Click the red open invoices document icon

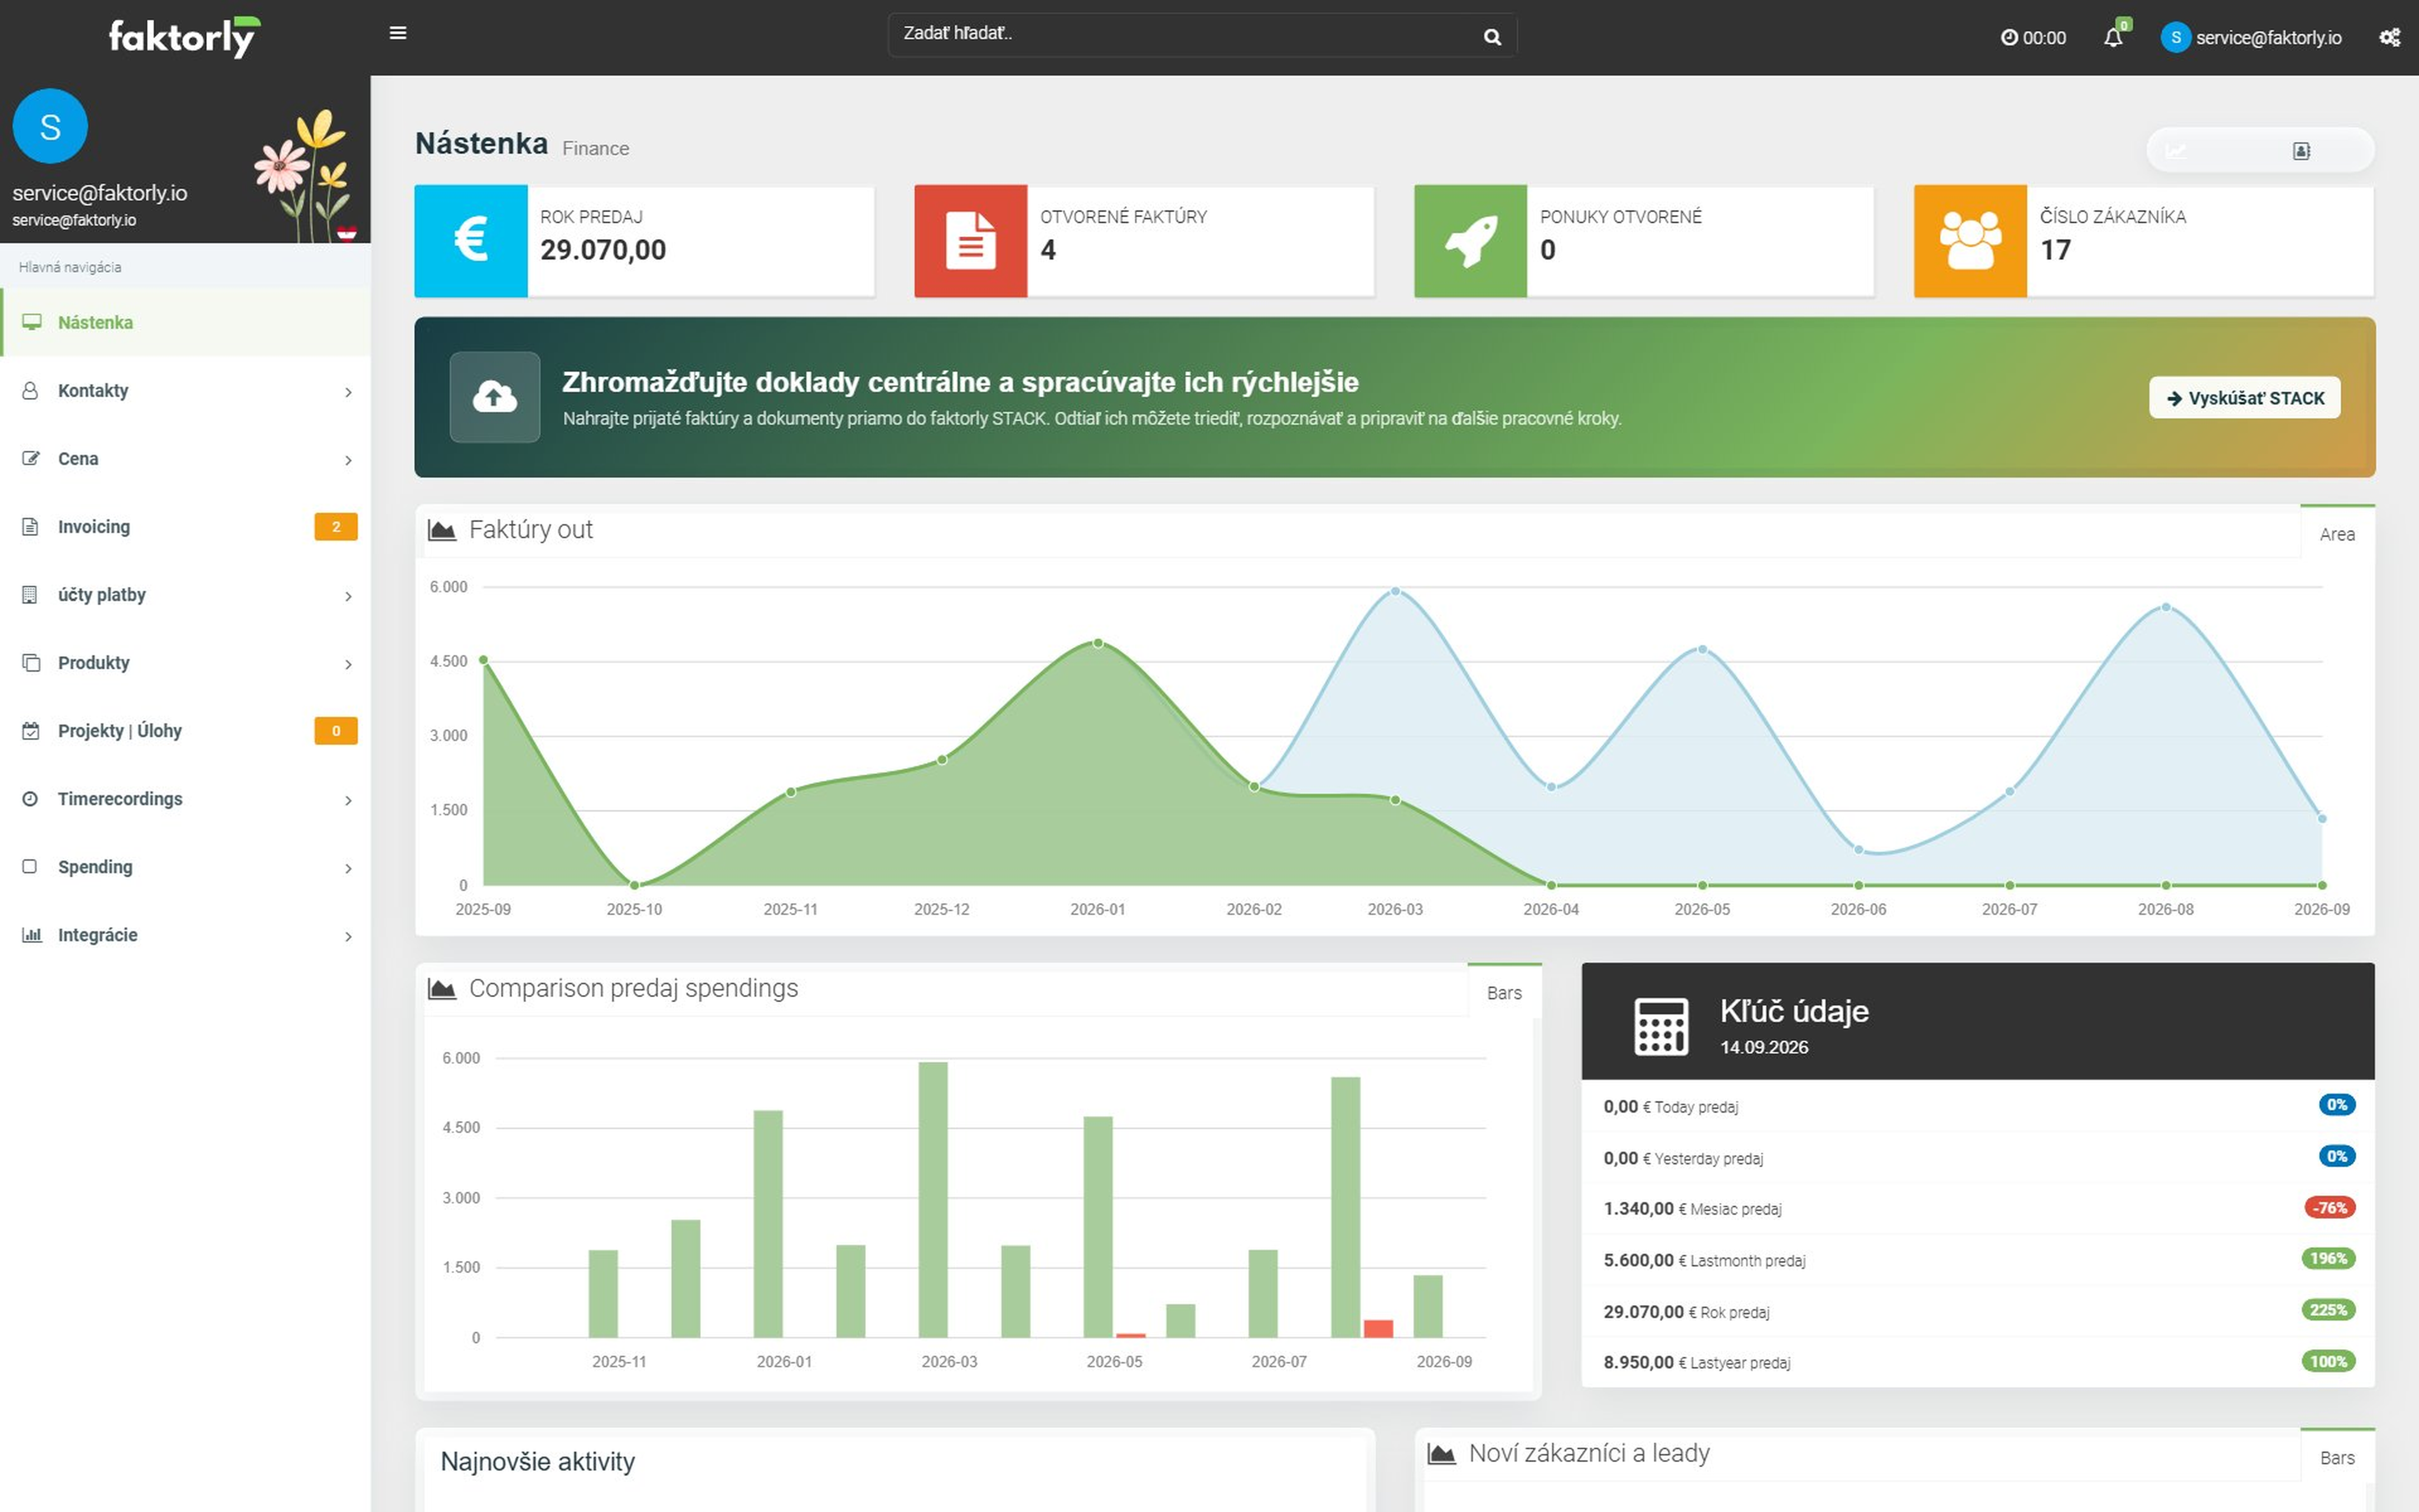971,241
